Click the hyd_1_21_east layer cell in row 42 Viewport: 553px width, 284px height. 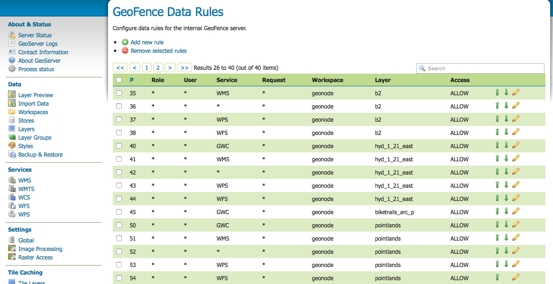[394, 173]
